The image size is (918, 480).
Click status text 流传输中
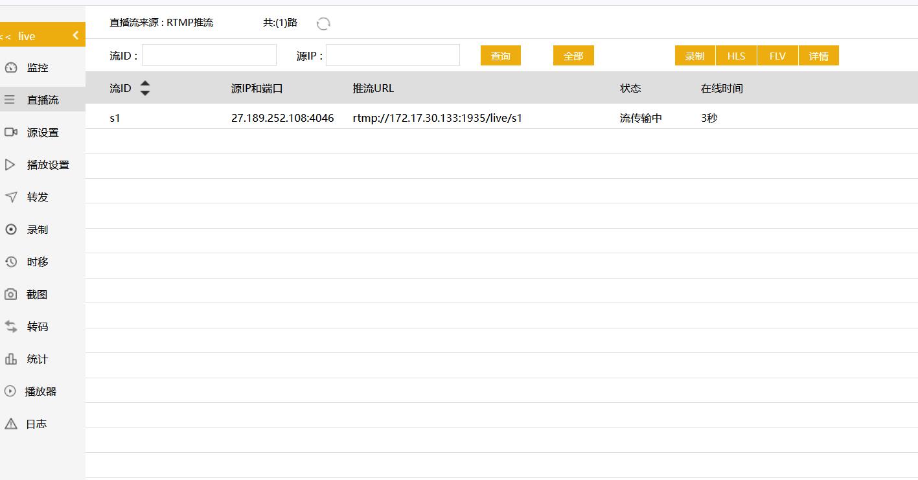pos(641,118)
